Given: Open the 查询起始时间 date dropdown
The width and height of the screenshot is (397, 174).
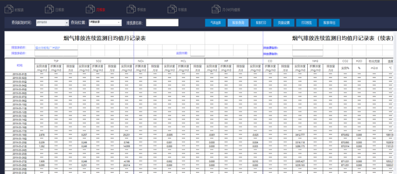Looking at the screenshot, I should tap(67, 23).
